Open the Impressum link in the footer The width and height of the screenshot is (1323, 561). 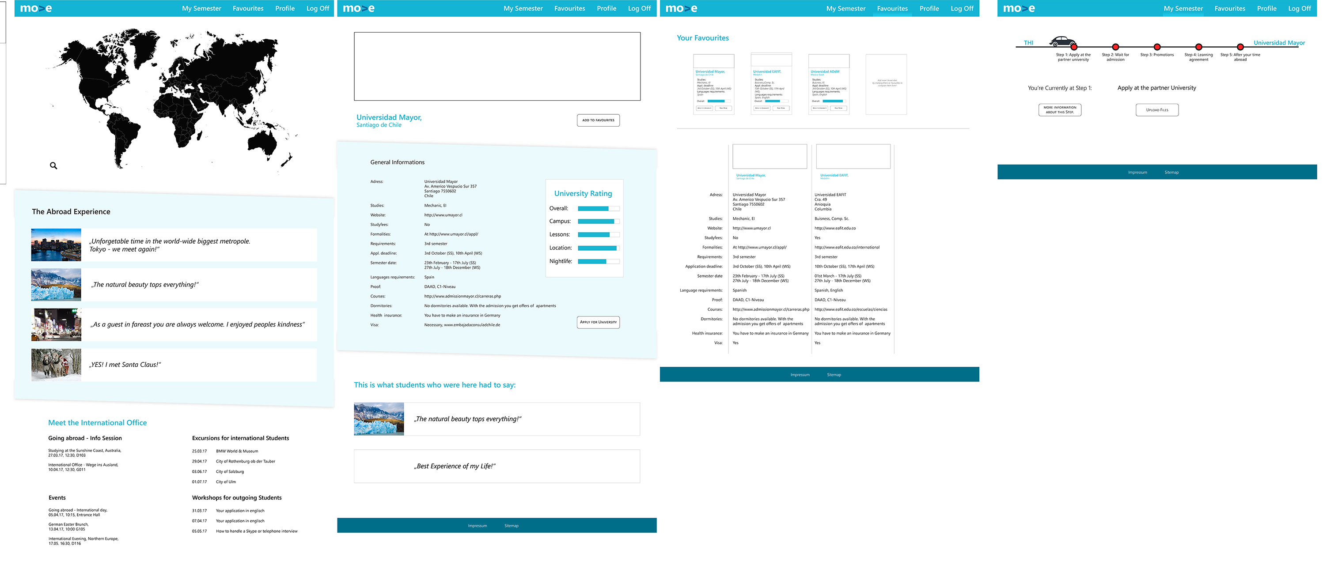(477, 525)
